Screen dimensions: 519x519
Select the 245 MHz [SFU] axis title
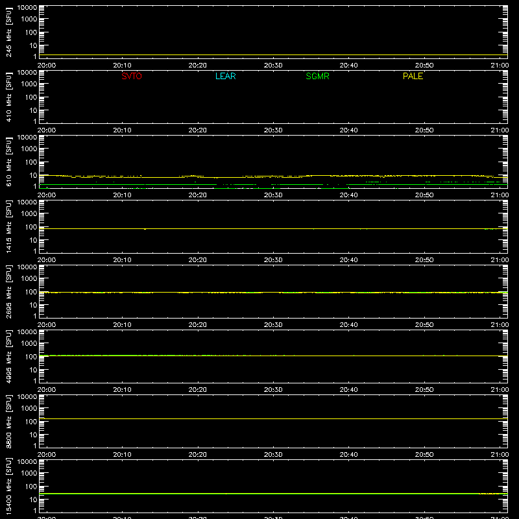(8, 32)
